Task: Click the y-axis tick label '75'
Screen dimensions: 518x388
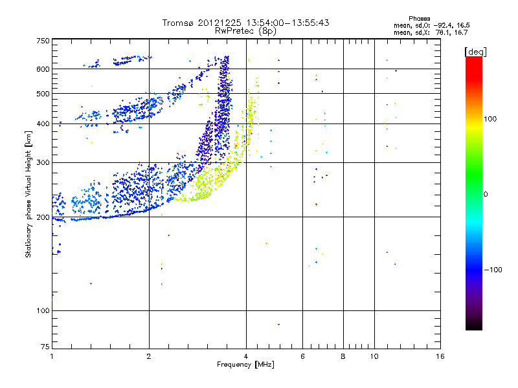Action: (x=45, y=347)
